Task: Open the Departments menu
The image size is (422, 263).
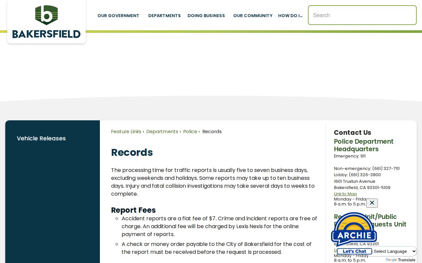Action: coord(165,15)
